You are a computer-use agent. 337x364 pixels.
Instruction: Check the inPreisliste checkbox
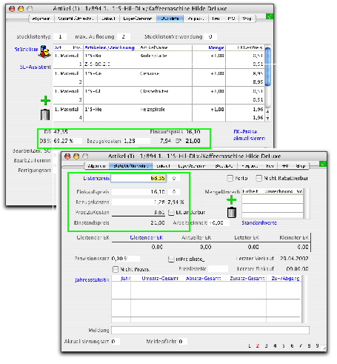[171, 259]
